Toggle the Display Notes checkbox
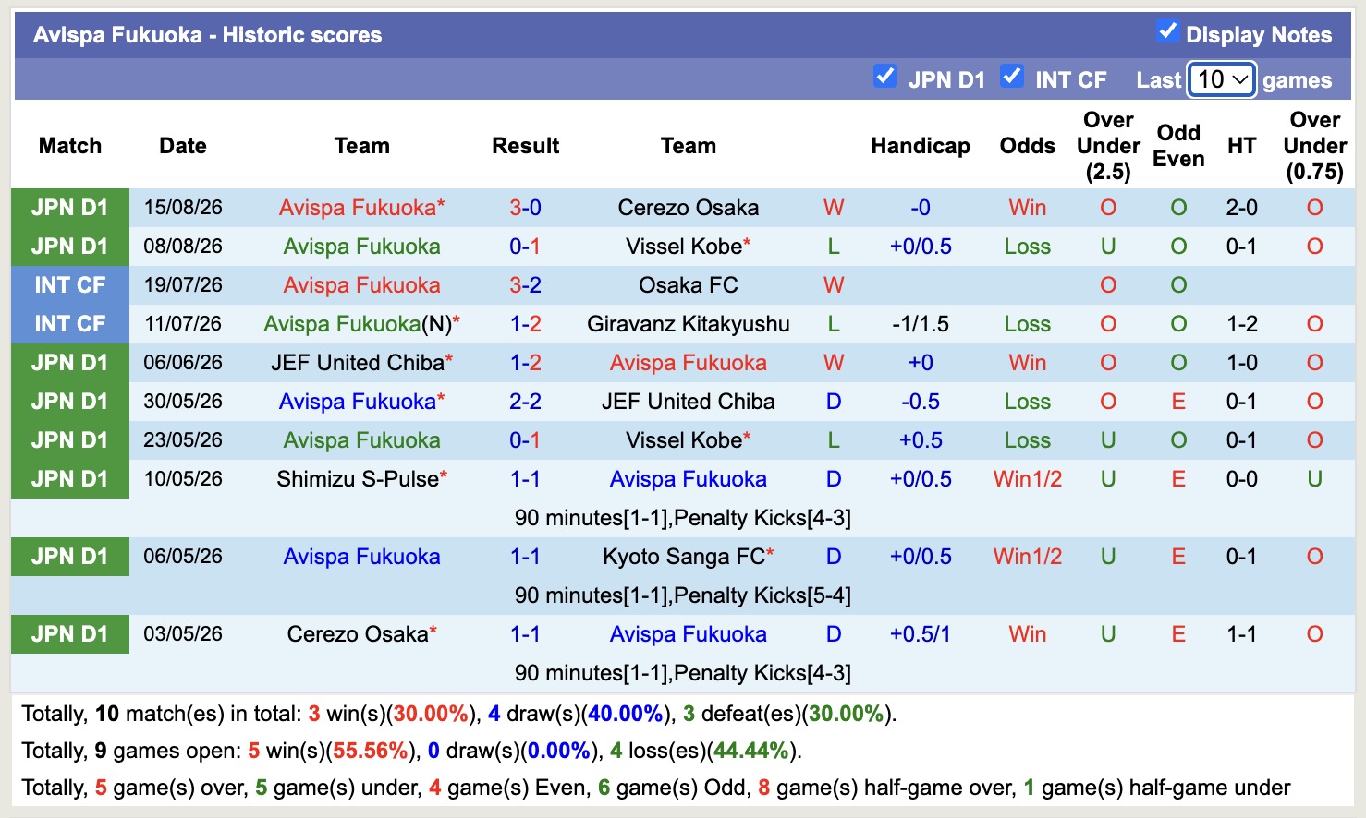Screen dimensions: 1366x818 (1167, 31)
